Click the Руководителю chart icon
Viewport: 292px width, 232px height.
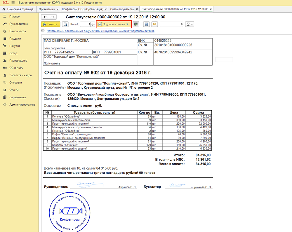(5, 24)
